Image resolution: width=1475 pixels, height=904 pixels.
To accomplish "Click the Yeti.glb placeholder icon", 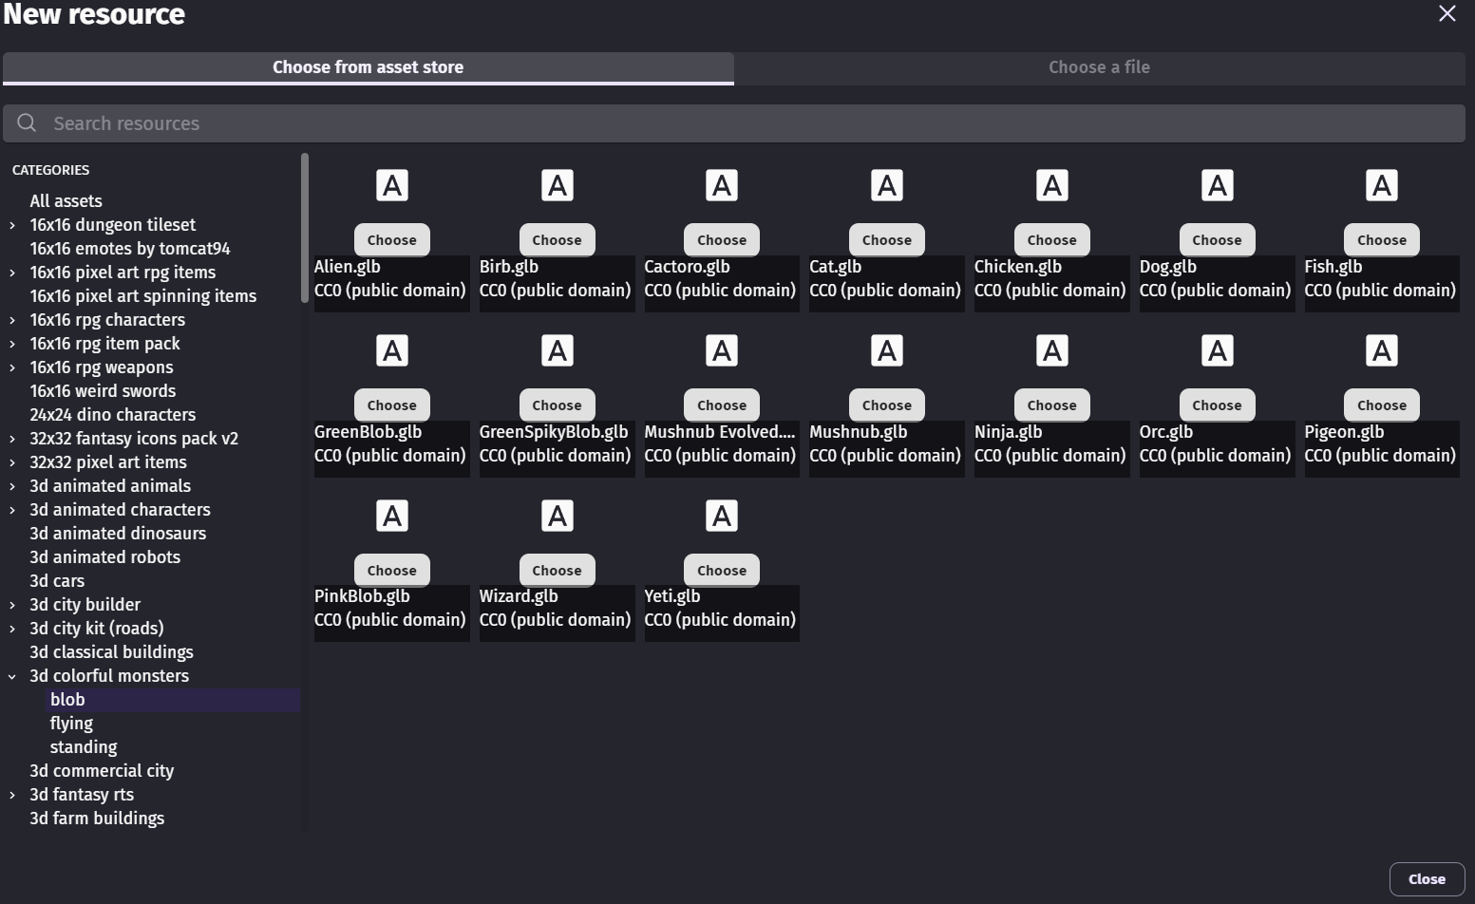I will (722, 516).
